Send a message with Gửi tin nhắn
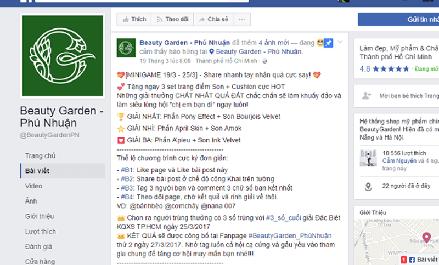This screenshot has height=265, width=439. (398, 19)
